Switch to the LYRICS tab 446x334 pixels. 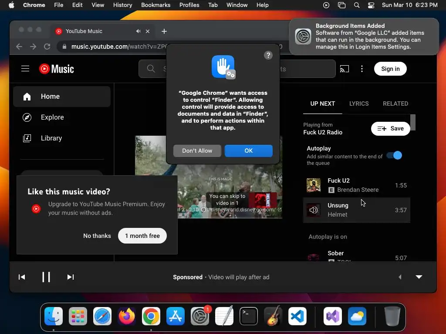pyautogui.click(x=359, y=104)
